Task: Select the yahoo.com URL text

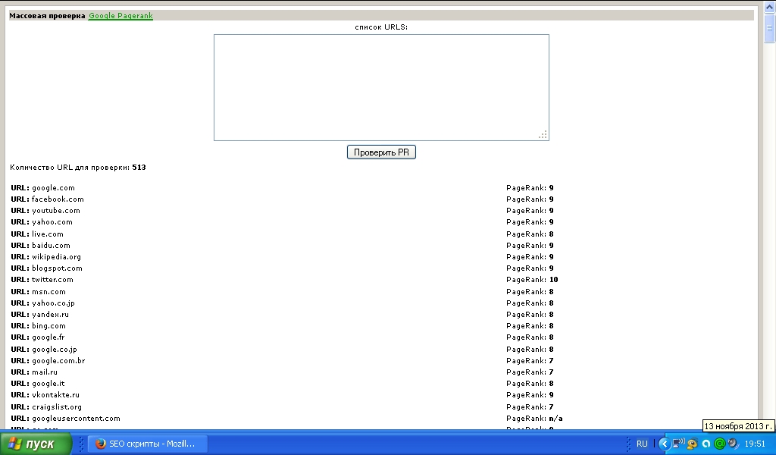Action: click(52, 221)
